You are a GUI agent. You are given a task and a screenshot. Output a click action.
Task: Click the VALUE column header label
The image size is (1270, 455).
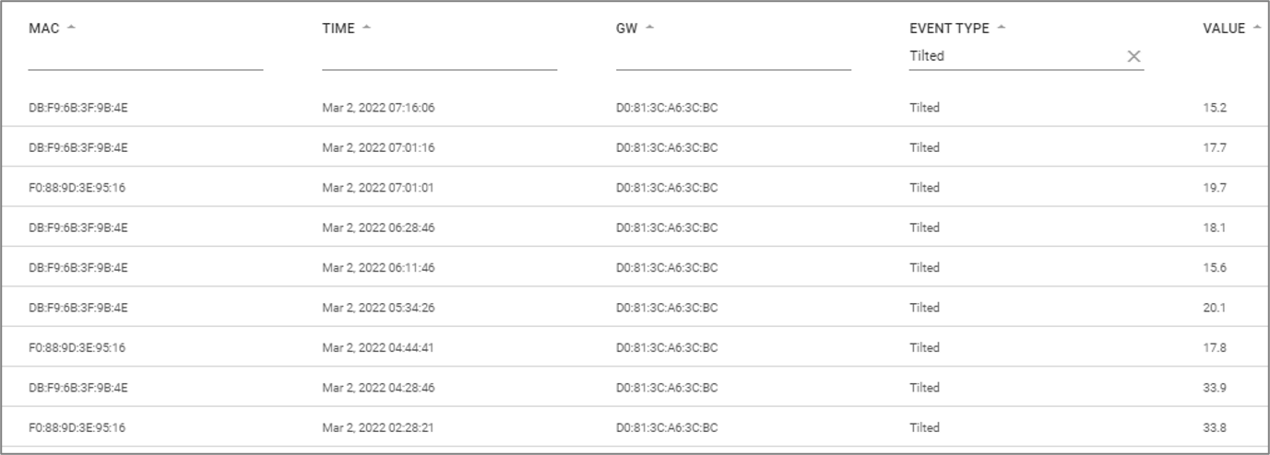(x=1224, y=29)
